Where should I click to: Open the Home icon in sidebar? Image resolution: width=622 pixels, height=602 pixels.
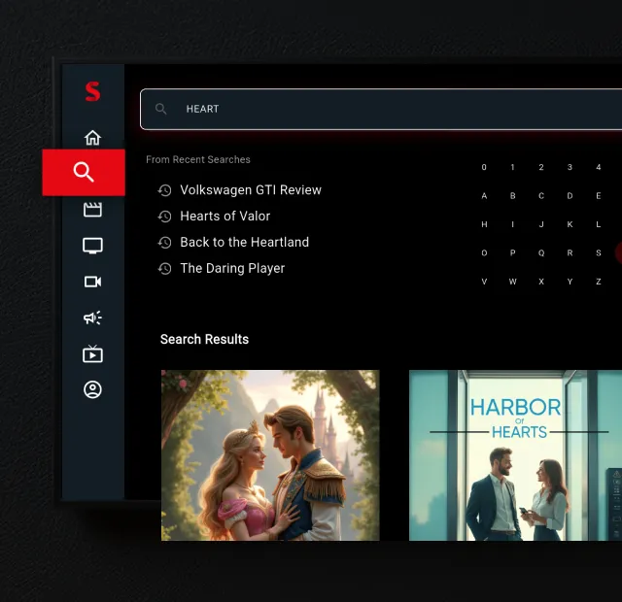pyautogui.click(x=92, y=137)
